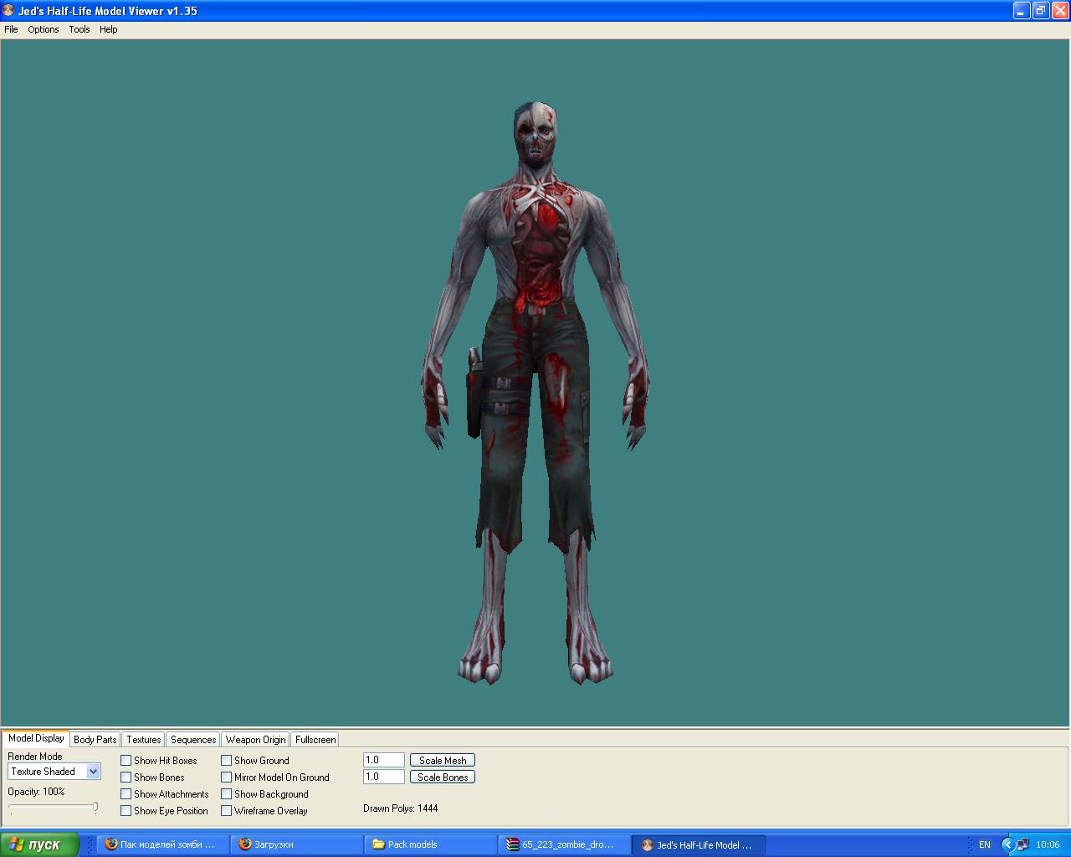Switch to the 'Pack models' folder taskbar item

431,844
